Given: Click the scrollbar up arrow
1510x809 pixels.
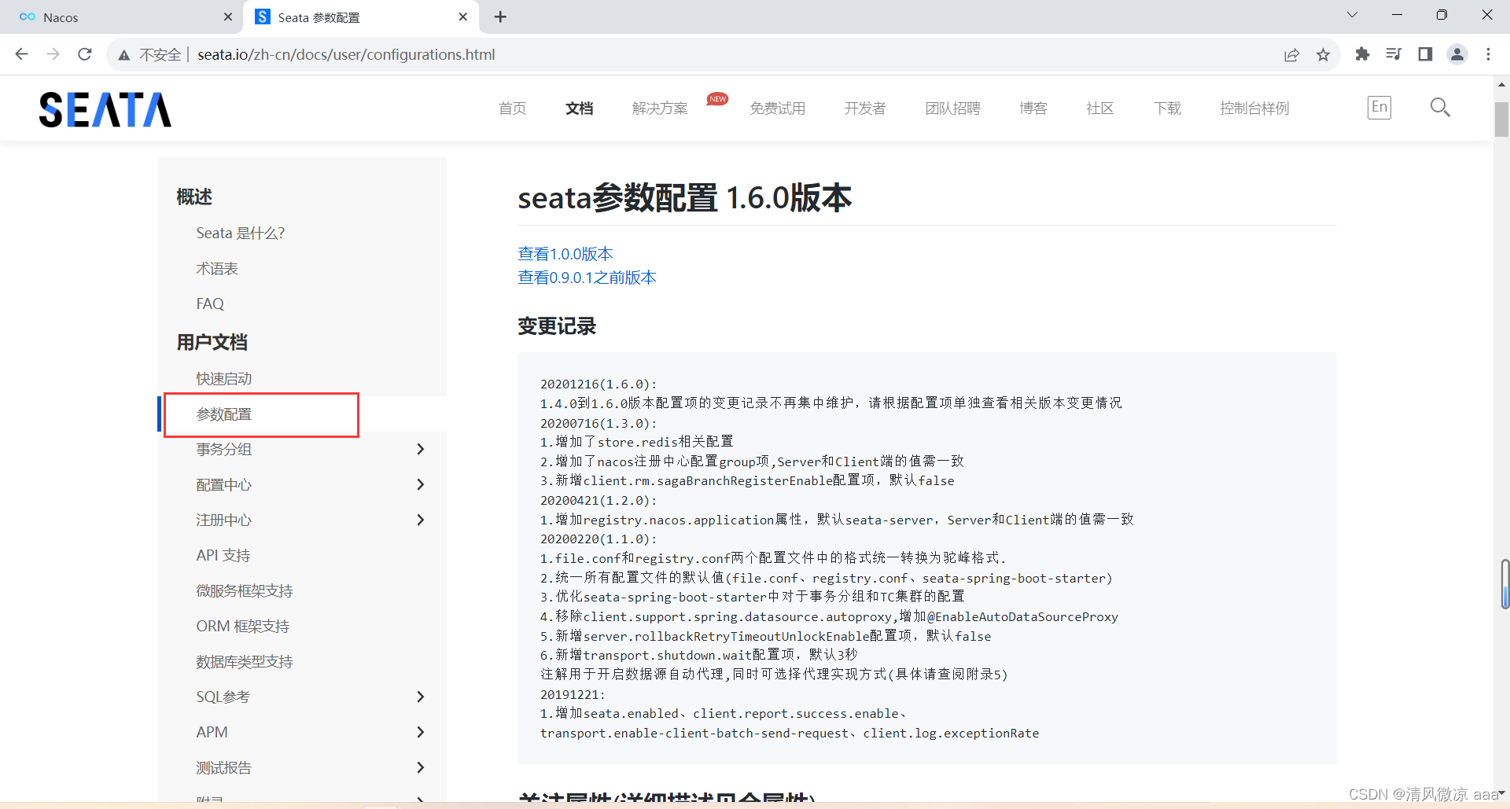Looking at the screenshot, I should click(x=1501, y=83).
